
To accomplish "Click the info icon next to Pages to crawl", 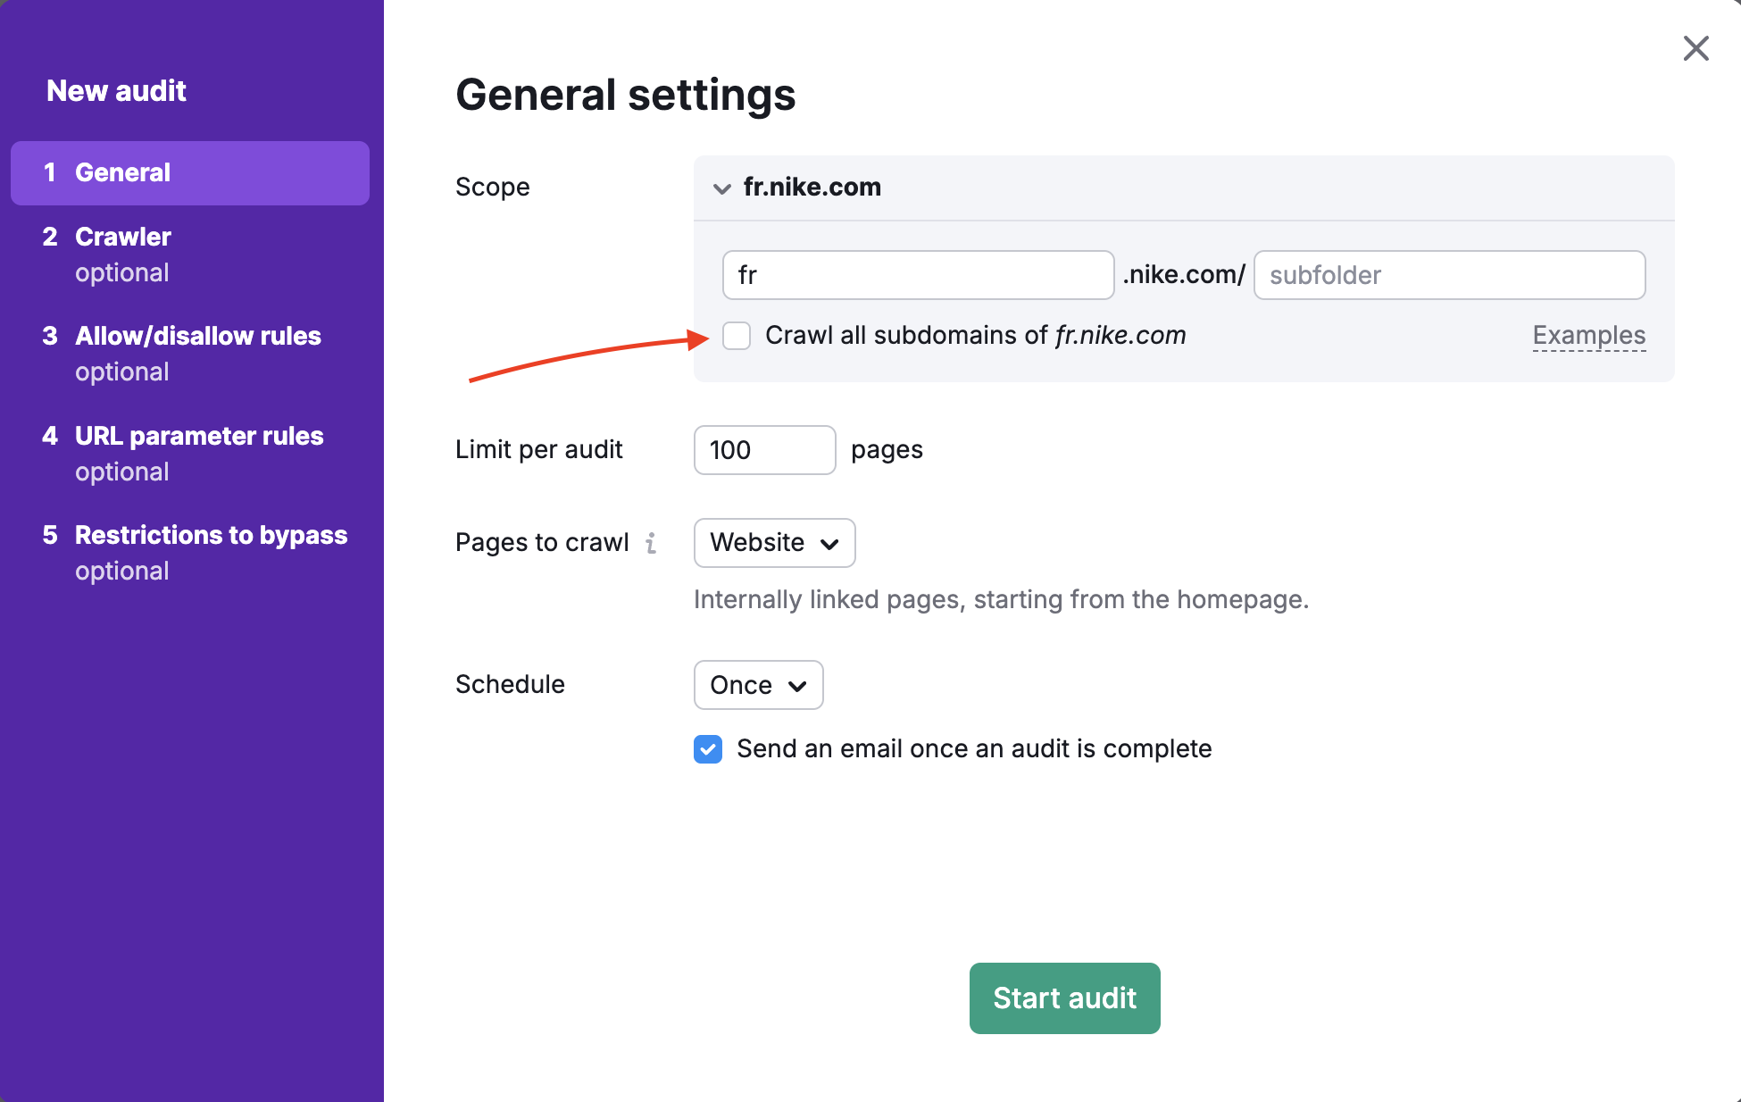I will coord(652,543).
